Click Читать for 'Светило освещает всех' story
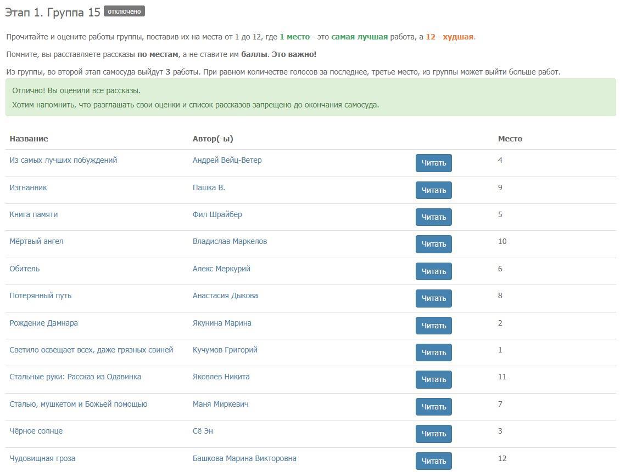This screenshot has width=620, height=472. tap(433, 352)
